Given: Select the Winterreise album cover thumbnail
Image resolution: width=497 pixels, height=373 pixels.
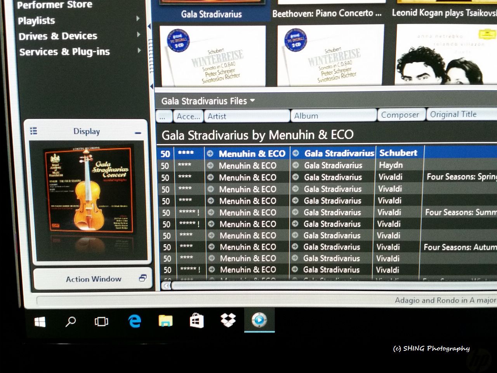Looking at the screenshot, I should (x=213, y=56).
